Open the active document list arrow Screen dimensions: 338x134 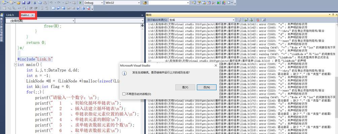pos(142,15)
